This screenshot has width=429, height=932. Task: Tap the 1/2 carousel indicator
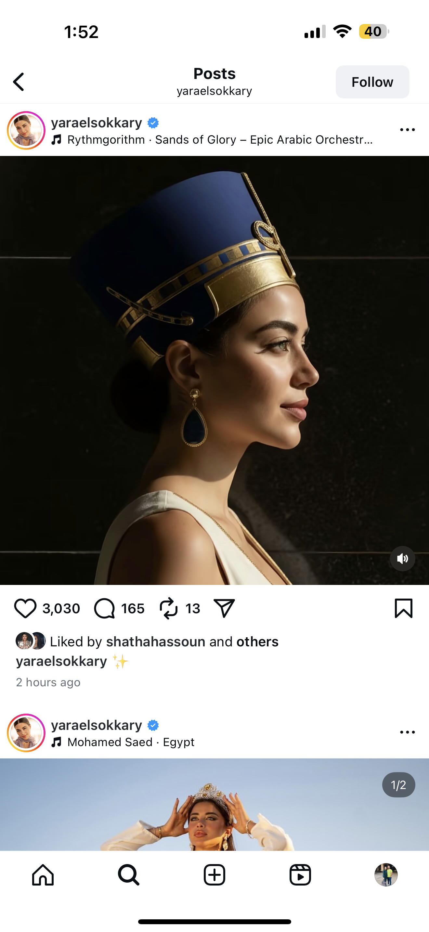(398, 785)
